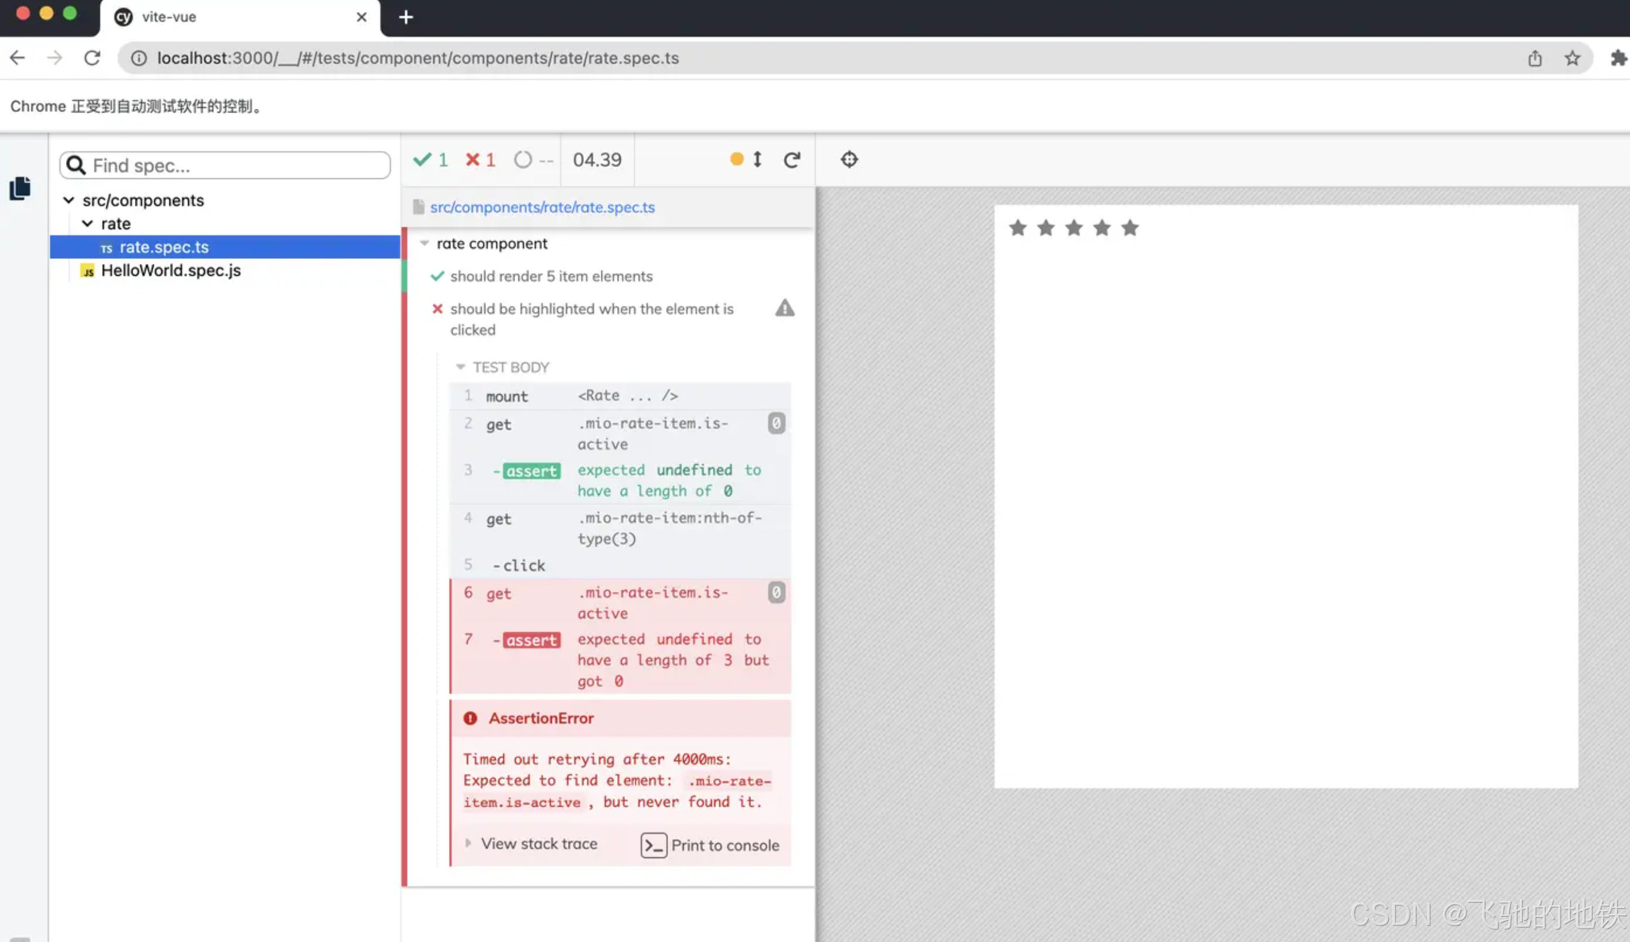Click the selector playground crosshair icon
The image size is (1630, 942).
pyautogui.click(x=849, y=159)
